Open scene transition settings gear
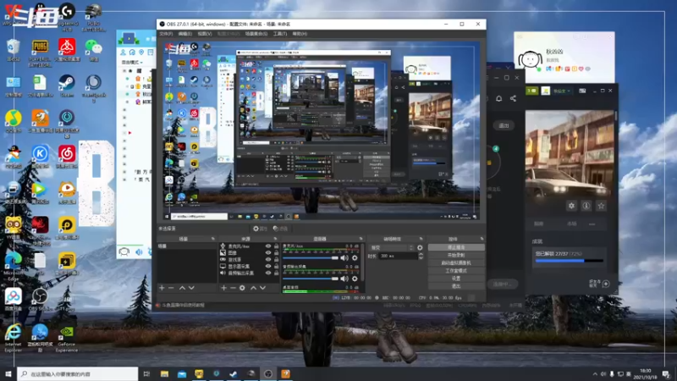The height and width of the screenshot is (381, 677). click(x=420, y=247)
